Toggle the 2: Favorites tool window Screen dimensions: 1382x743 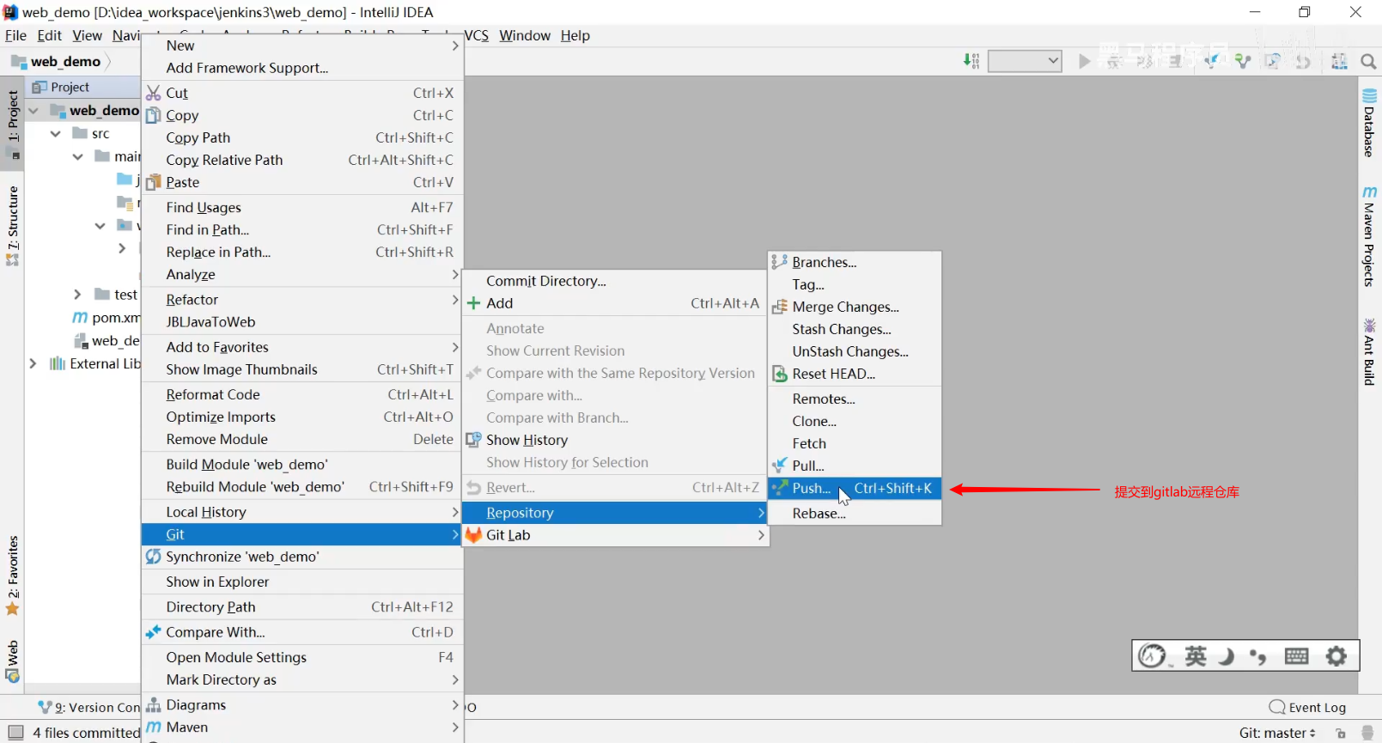coord(13,575)
